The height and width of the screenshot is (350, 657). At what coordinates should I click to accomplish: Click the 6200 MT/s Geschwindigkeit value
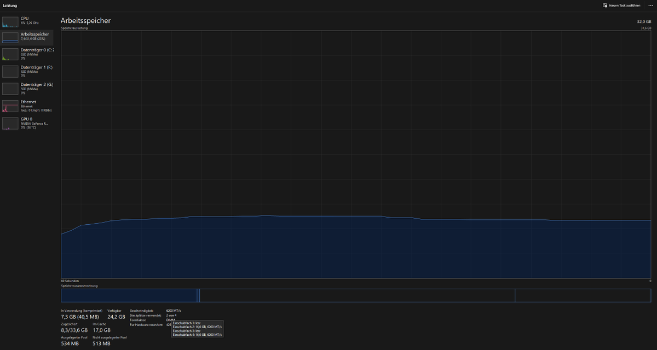174,310
